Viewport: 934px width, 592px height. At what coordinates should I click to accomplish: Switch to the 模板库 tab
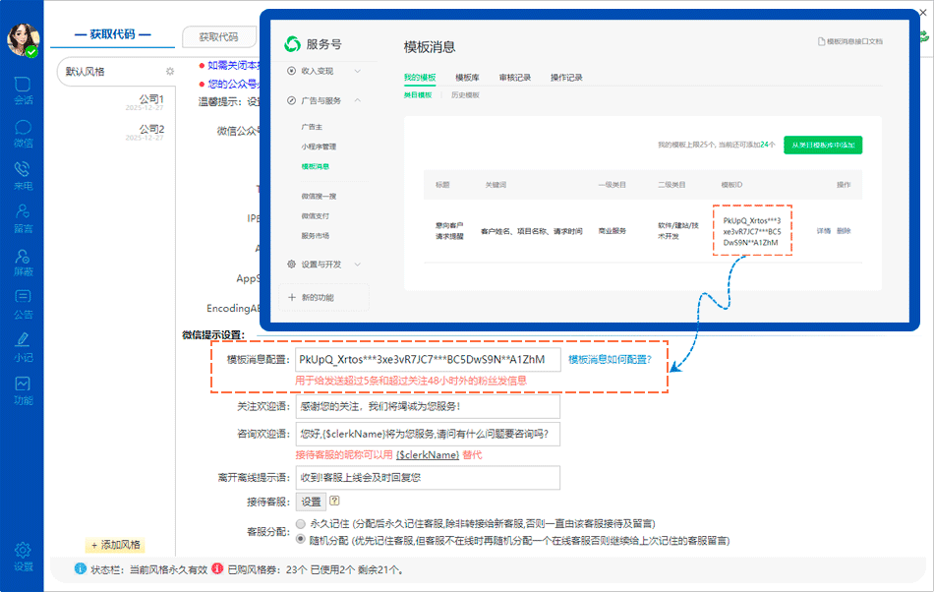[467, 77]
